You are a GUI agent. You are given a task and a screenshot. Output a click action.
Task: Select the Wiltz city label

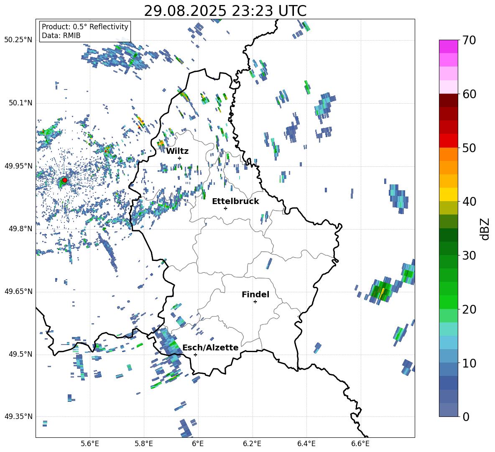177,151
